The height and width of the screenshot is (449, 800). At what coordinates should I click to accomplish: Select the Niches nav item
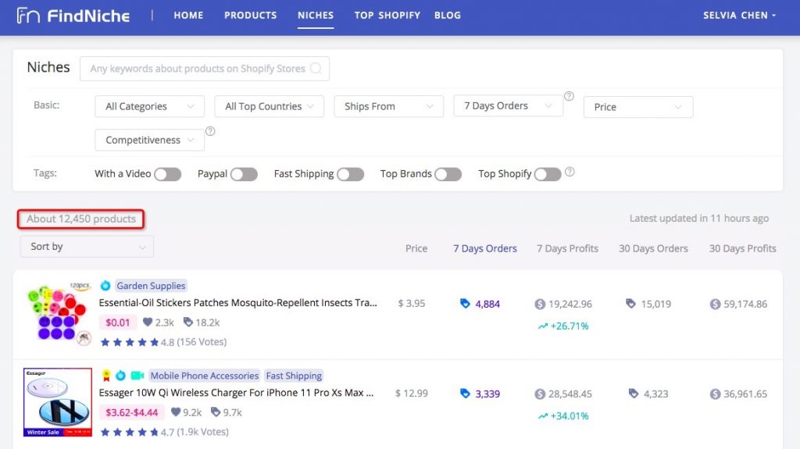[x=316, y=16]
